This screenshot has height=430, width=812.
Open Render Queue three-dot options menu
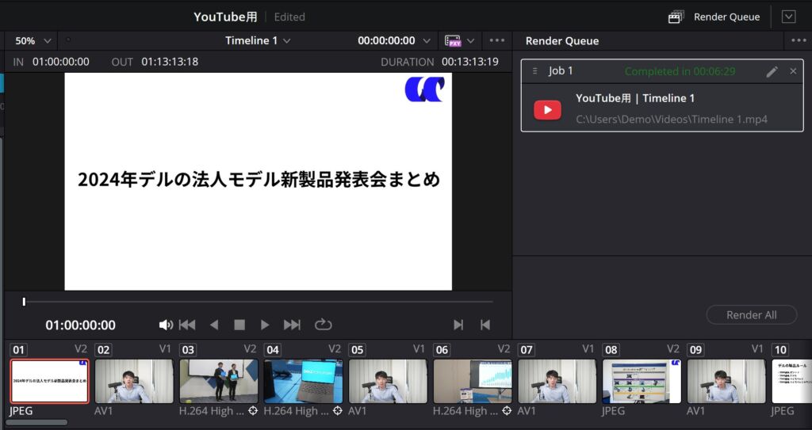click(798, 41)
